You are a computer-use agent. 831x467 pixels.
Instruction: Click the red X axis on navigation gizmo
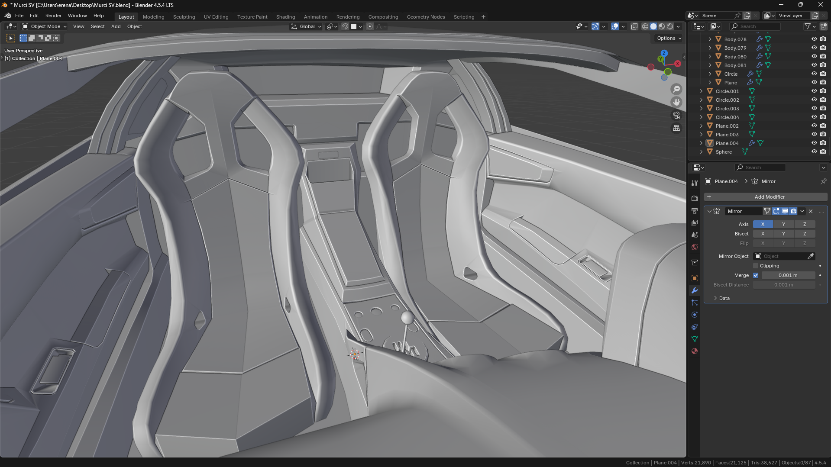point(677,64)
